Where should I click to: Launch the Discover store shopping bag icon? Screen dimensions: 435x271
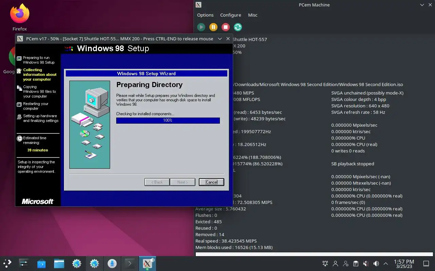tap(41, 263)
